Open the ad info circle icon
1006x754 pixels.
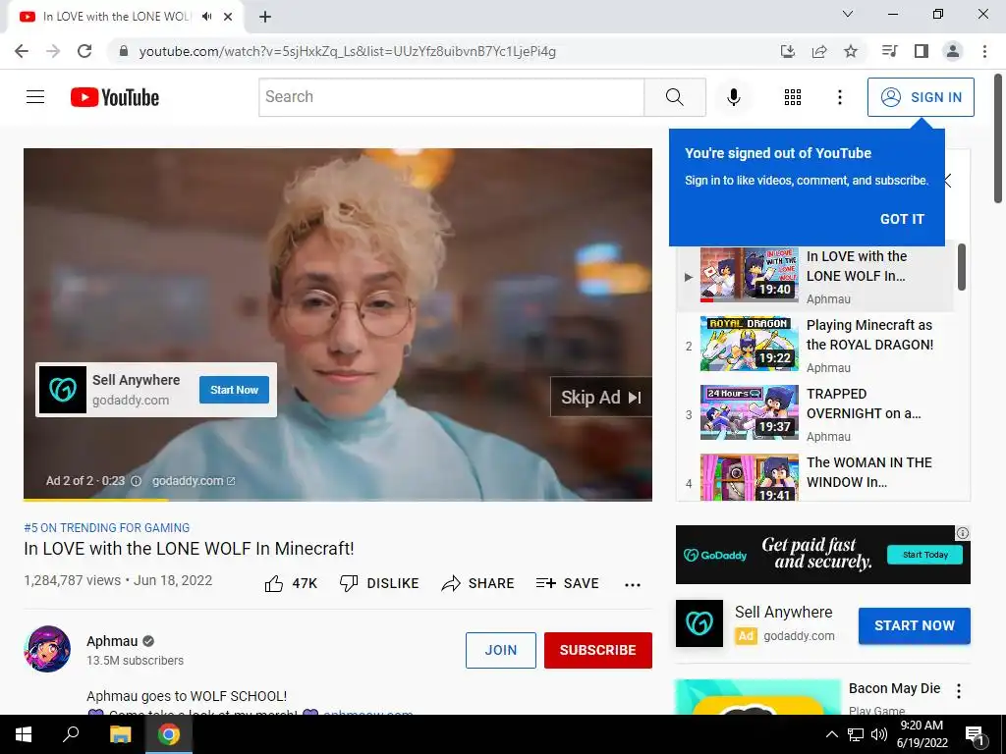pyautogui.click(x=136, y=481)
